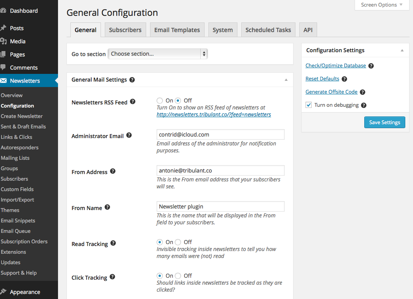Open the Reset Defaults link
The width and height of the screenshot is (413, 299).
point(322,79)
